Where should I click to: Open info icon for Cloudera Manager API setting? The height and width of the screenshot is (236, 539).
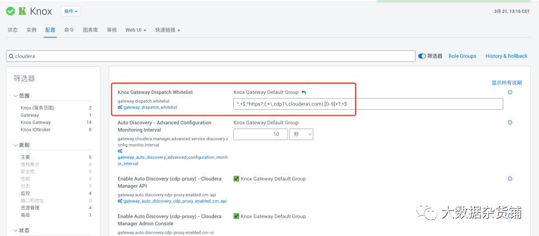(510, 179)
